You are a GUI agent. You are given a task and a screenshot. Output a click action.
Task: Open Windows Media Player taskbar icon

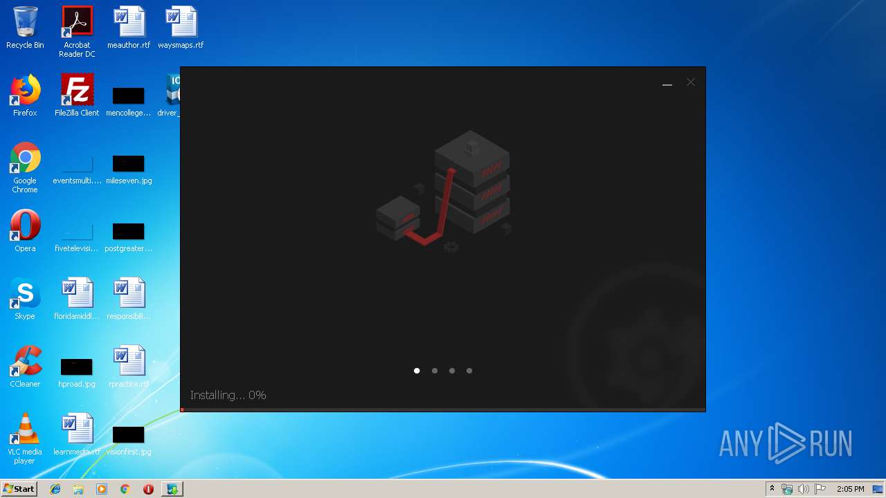click(x=102, y=489)
